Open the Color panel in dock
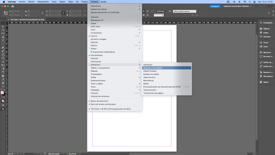275x155 pixels. [266, 46]
